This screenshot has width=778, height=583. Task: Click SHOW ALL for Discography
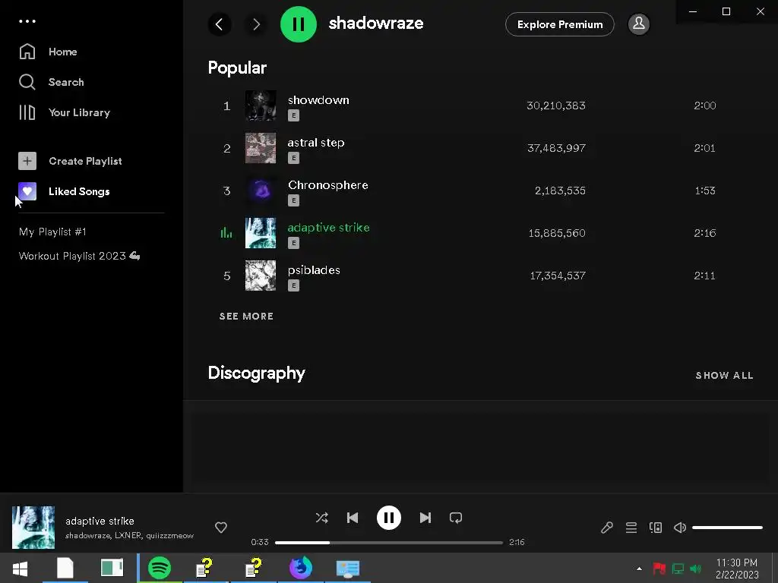(x=724, y=375)
